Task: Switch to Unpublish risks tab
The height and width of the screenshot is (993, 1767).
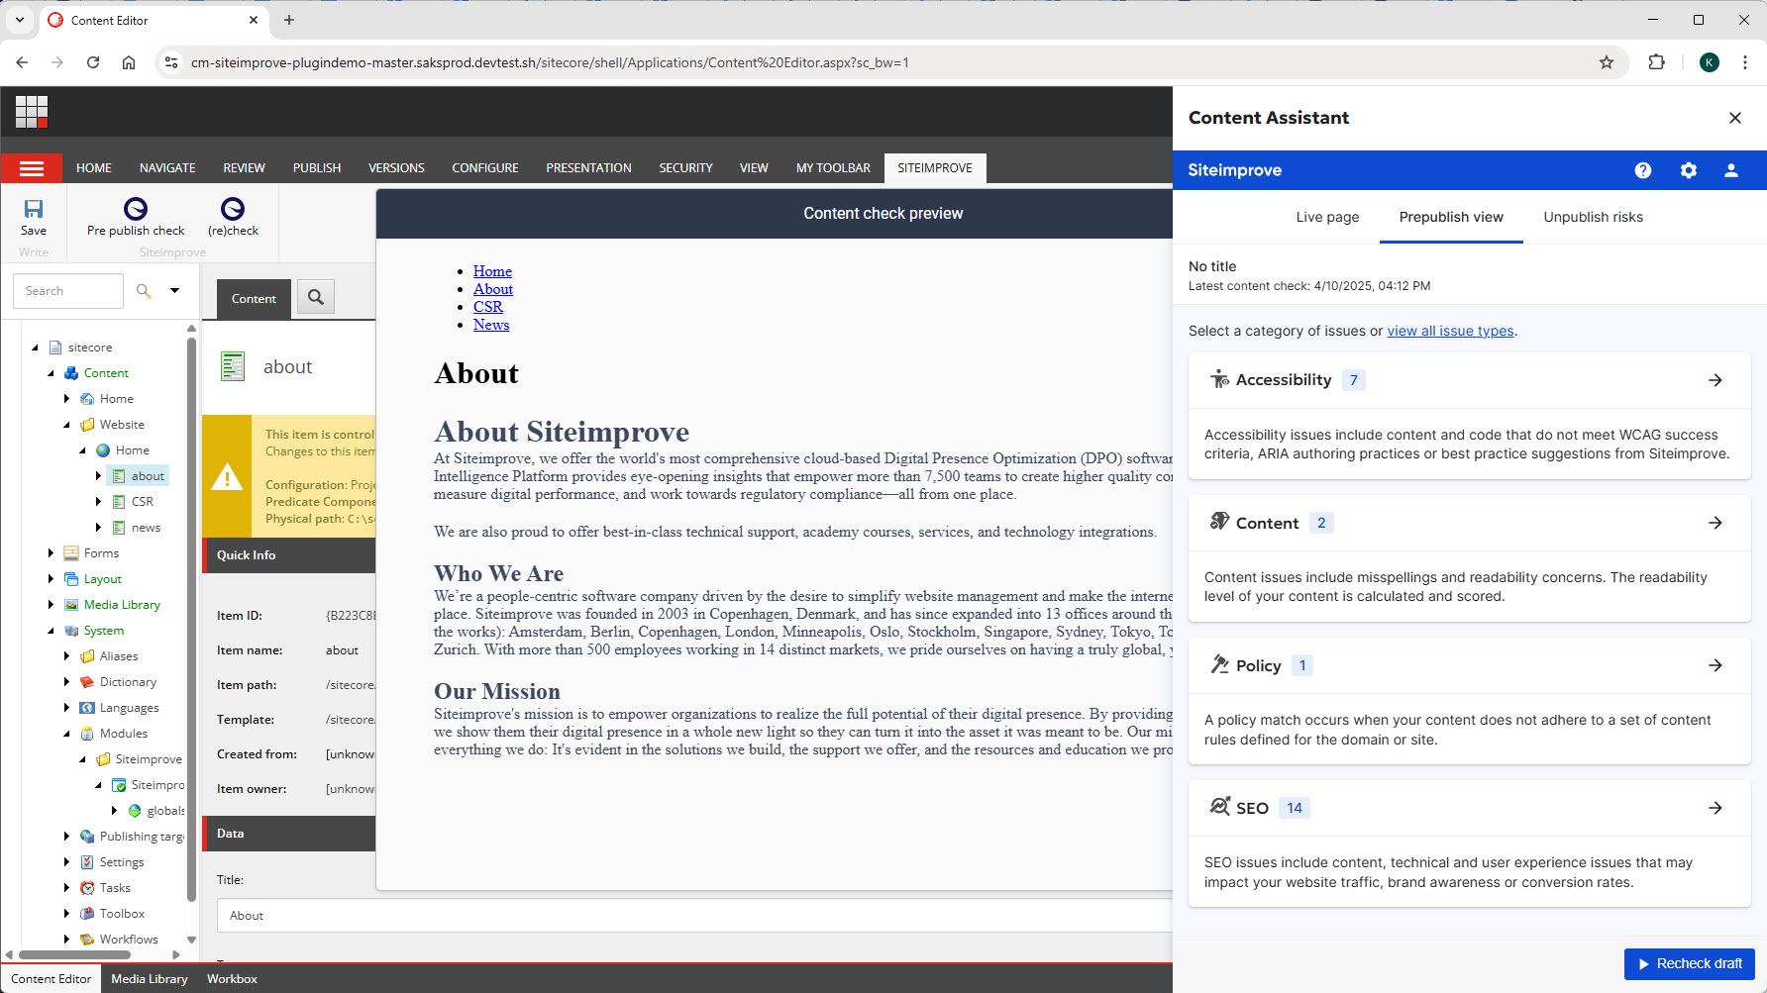Action: coord(1593,217)
